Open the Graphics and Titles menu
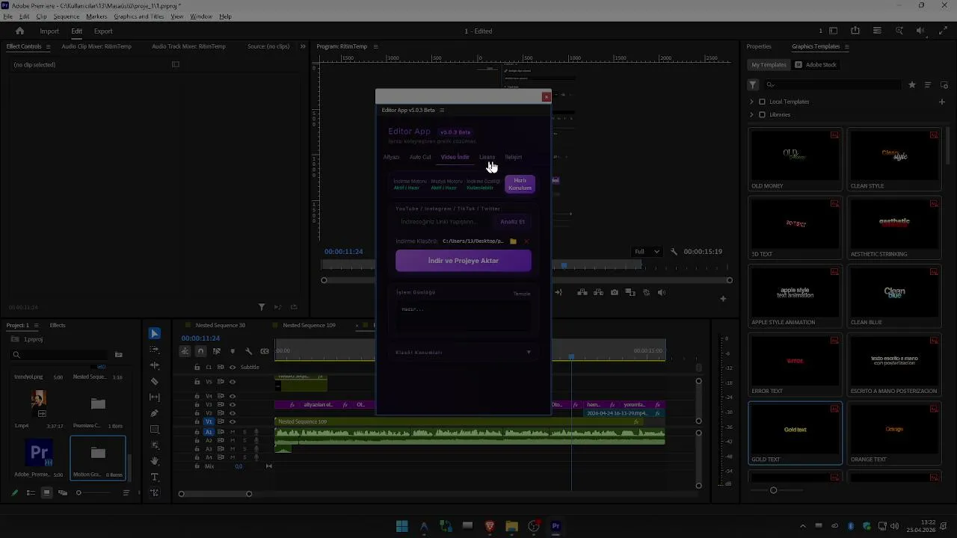The image size is (957, 538). click(x=139, y=16)
